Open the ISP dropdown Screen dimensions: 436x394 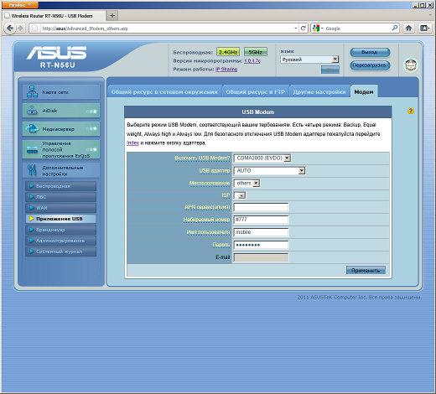tap(240, 195)
